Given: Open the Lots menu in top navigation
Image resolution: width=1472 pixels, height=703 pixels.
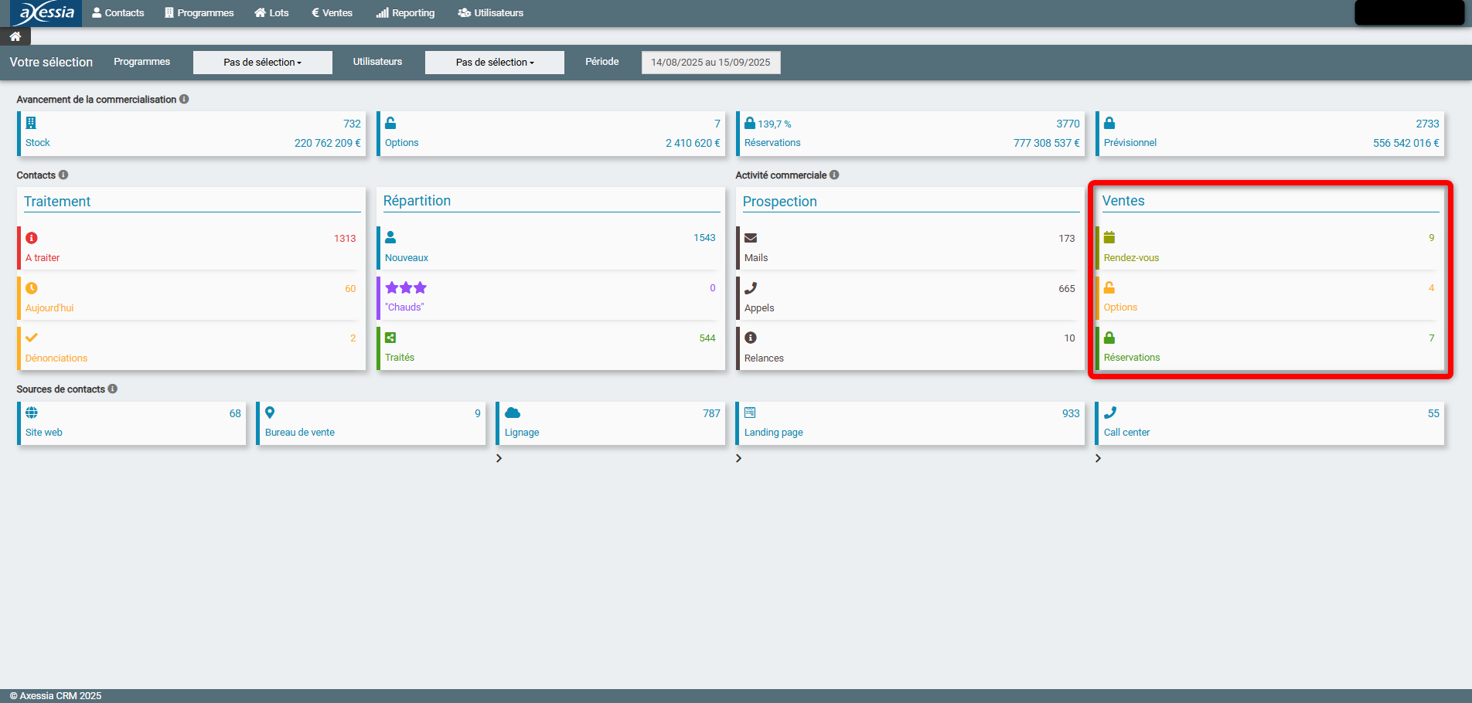Looking at the screenshot, I should pos(272,13).
